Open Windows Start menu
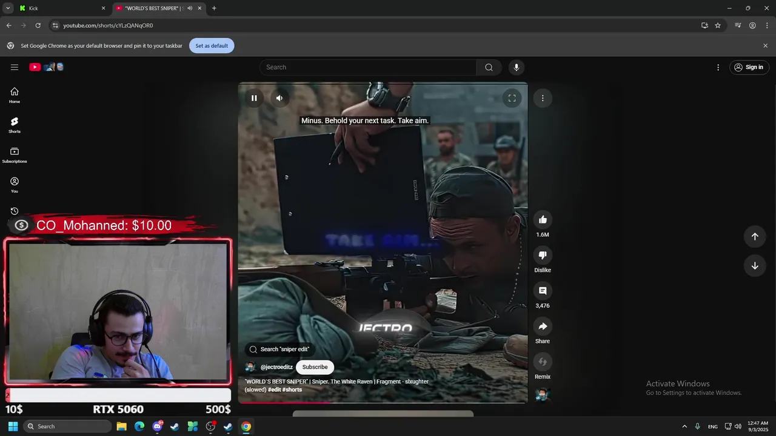 [13, 426]
